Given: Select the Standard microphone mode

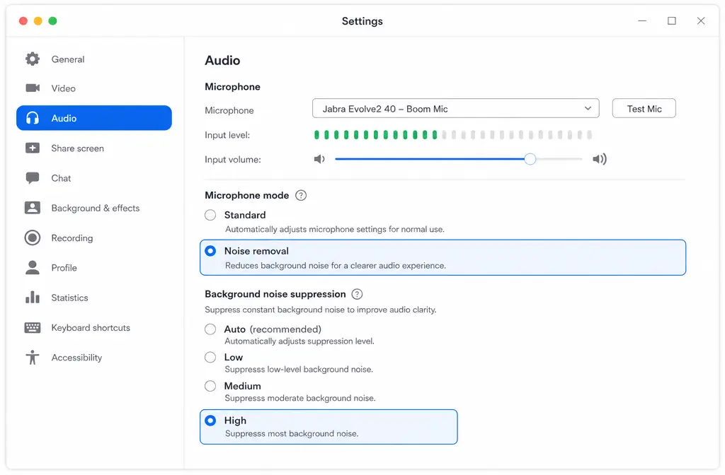Looking at the screenshot, I should (x=210, y=215).
